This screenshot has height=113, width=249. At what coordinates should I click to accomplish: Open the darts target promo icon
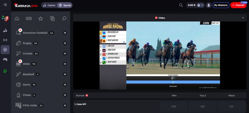(5, 19)
